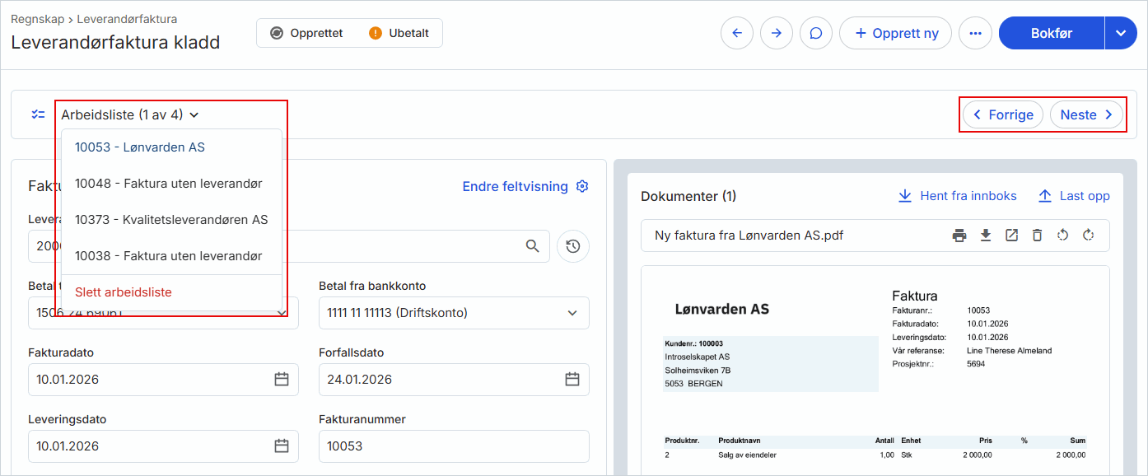Open the comments speech bubble
This screenshot has width=1148, height=476.
[x=816, y=33]
